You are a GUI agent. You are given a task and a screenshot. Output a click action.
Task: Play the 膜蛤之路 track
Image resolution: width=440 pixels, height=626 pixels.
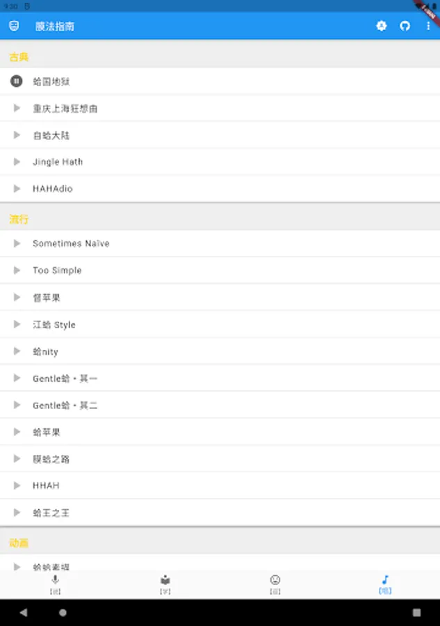coord(17,458)
